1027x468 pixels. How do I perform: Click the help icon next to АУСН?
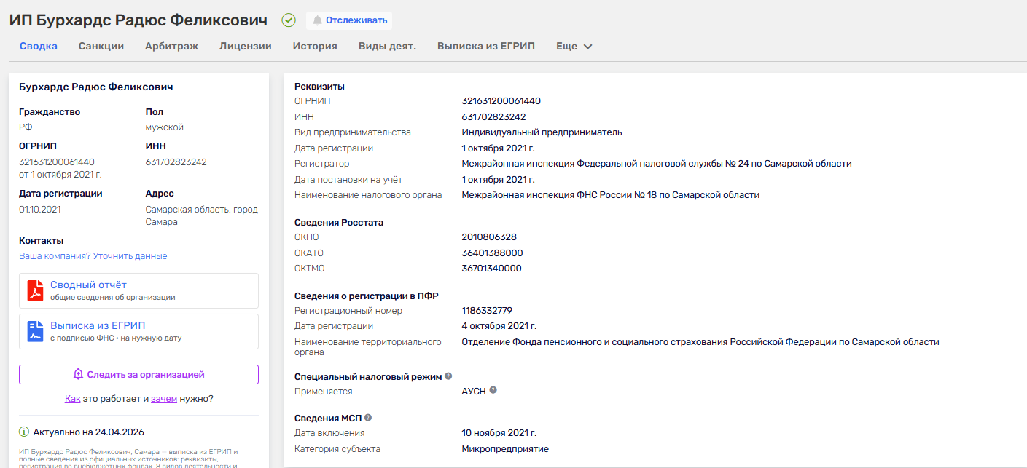pyautogui.click(x=493, y=390)
